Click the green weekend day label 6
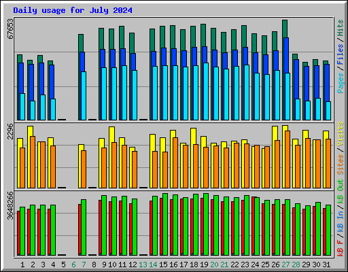The image size is (348, 272). [73, 265]
